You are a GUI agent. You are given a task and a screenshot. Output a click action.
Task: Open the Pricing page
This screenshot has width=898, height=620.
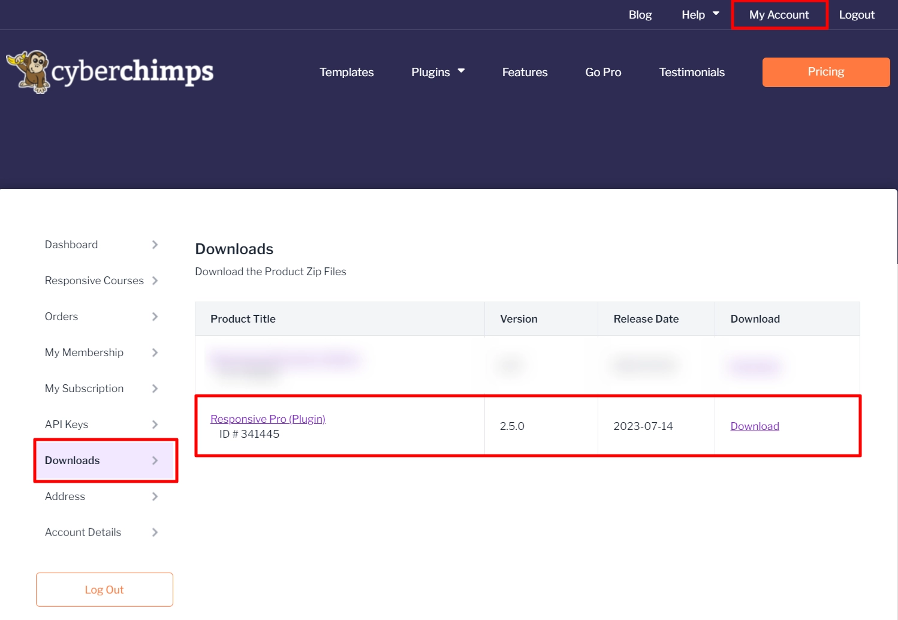[825, 72]
